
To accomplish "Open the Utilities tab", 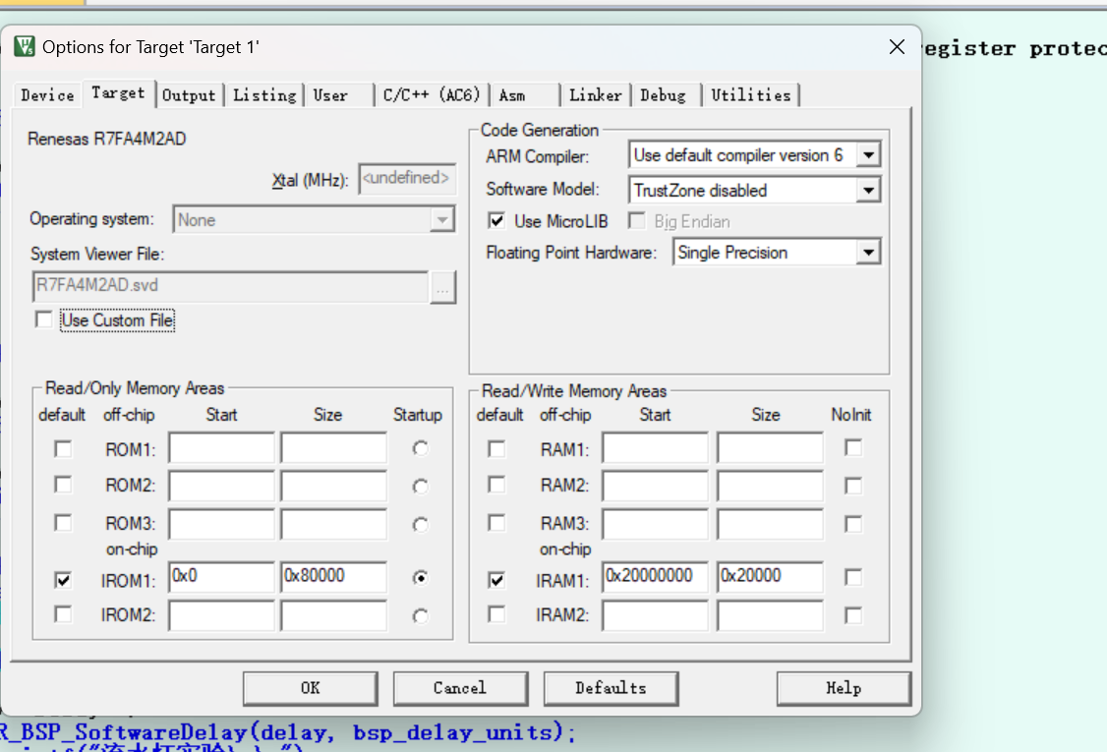I will (x=750, y=95).
